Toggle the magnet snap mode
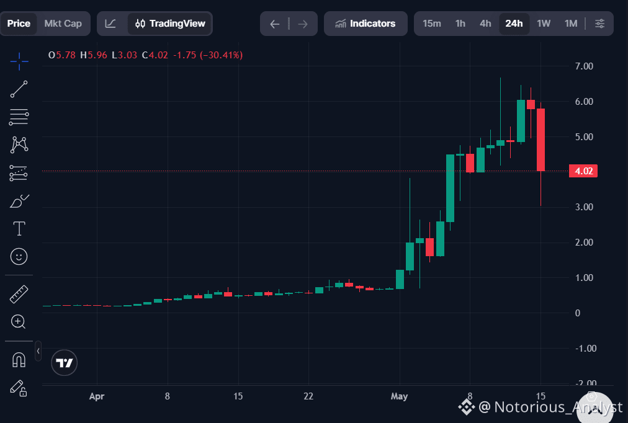The image size is (628, 423). [x=19, y=359]
